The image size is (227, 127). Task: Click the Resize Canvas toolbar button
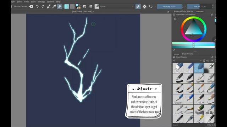point(21,6)
